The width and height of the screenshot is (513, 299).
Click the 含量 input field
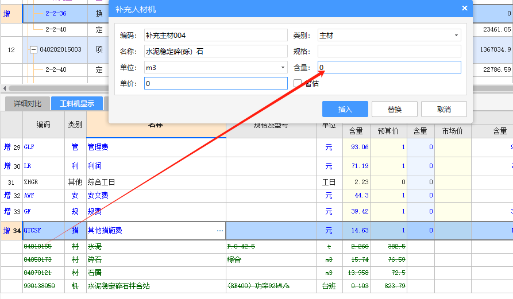389,67
